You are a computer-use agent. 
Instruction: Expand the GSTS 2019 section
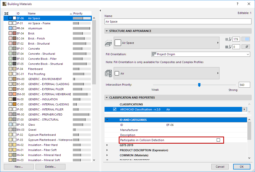pos(108,145)
